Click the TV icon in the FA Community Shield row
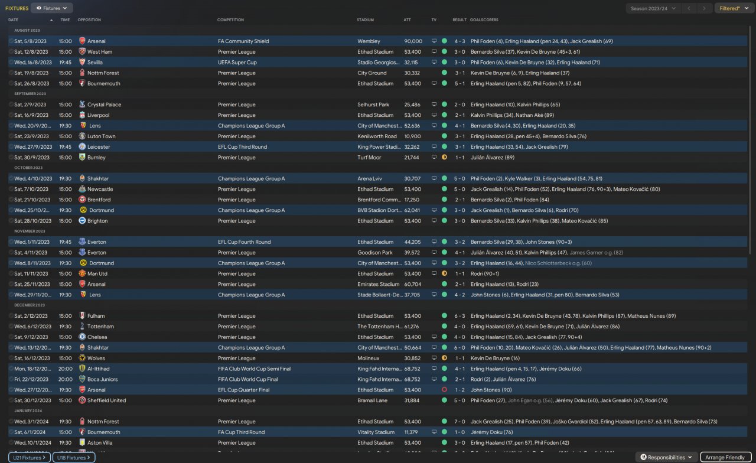 click(434, 41)
